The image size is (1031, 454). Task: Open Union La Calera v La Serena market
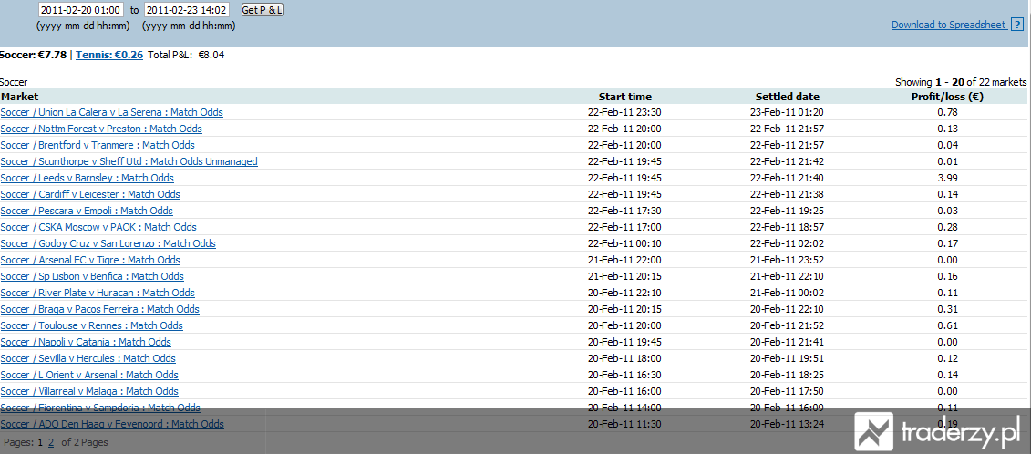112,112
